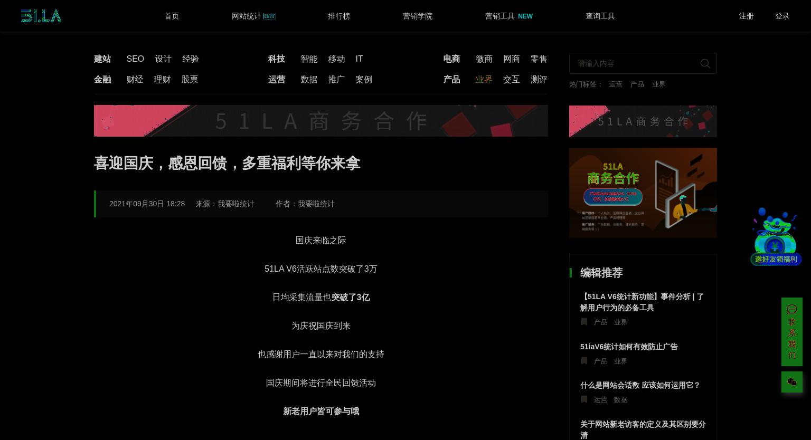Click the date 2021年09月30日 18:28
This screenshot has height=440, width=811.
[147, 204]
